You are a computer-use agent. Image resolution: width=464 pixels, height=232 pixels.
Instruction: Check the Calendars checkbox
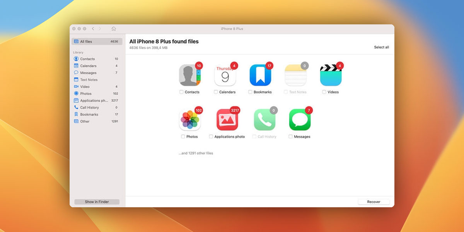(x=216, y=92)
